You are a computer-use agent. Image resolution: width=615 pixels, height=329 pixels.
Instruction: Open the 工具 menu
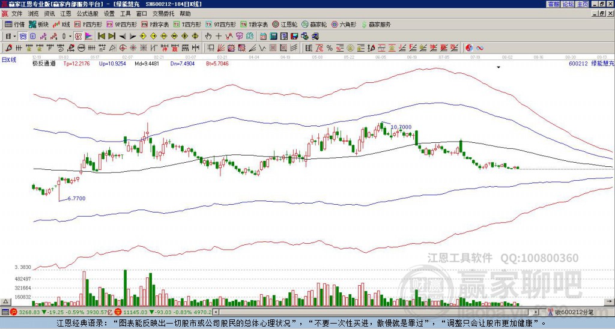coord(125,14)
